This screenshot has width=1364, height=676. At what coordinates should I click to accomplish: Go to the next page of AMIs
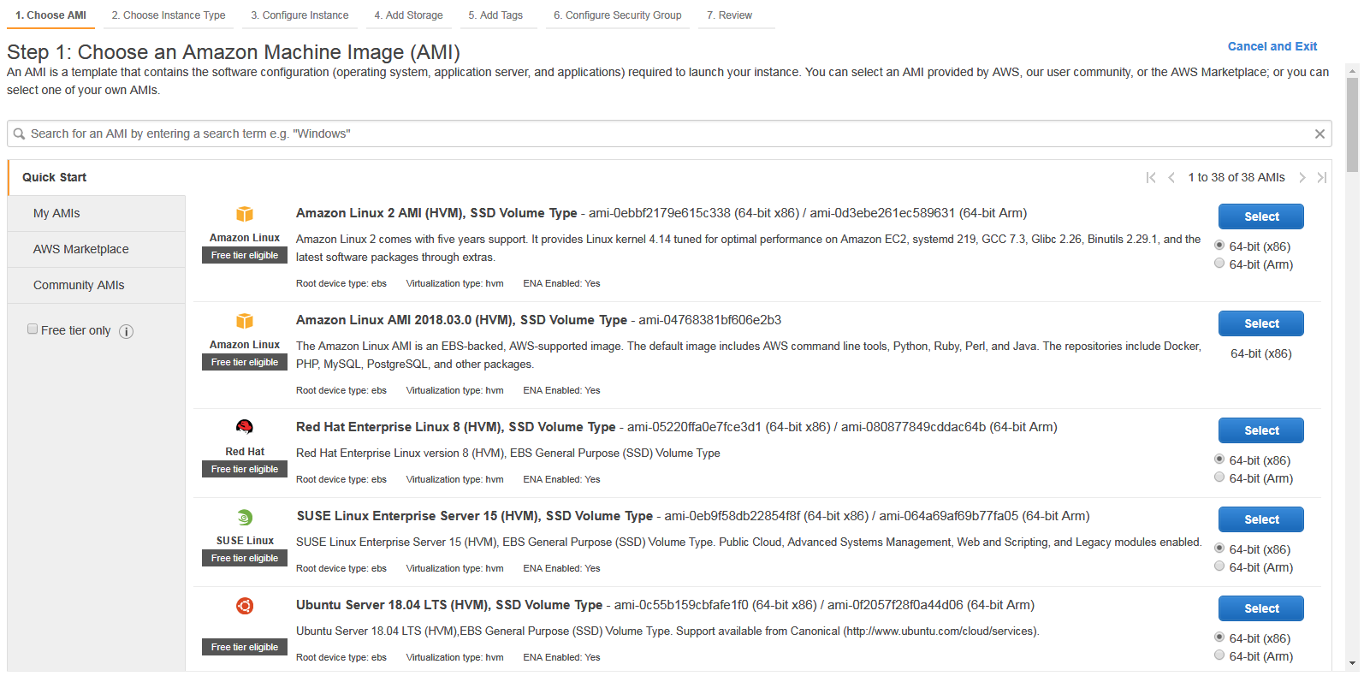(x=1302, y=177)
